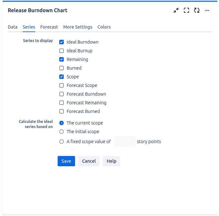Disable the Remaining series checkbox
The width and height of the screenshot is (219, 216).
(62, 59)
